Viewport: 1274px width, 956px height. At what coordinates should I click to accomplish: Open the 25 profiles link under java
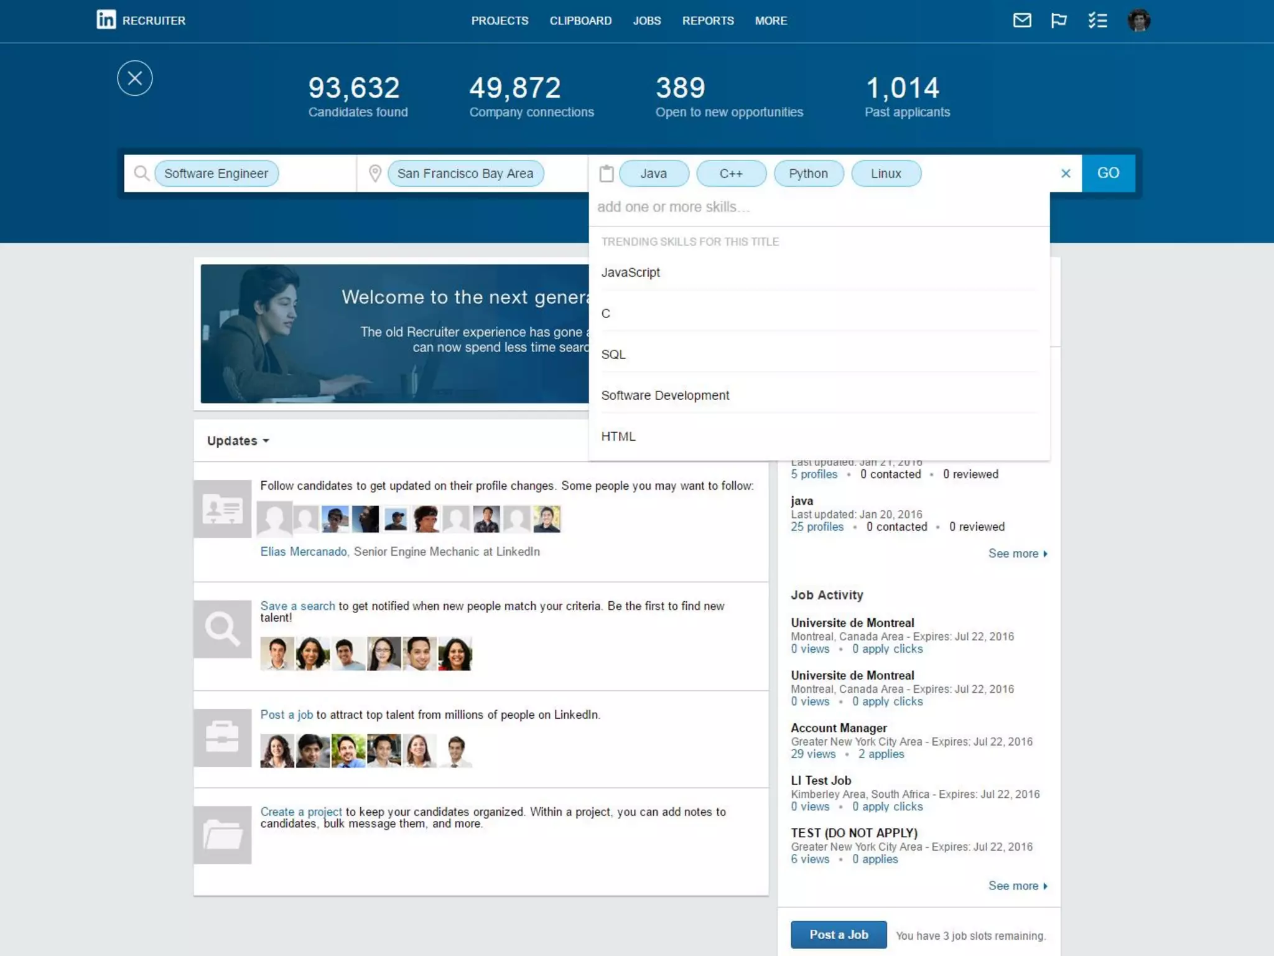817,527
